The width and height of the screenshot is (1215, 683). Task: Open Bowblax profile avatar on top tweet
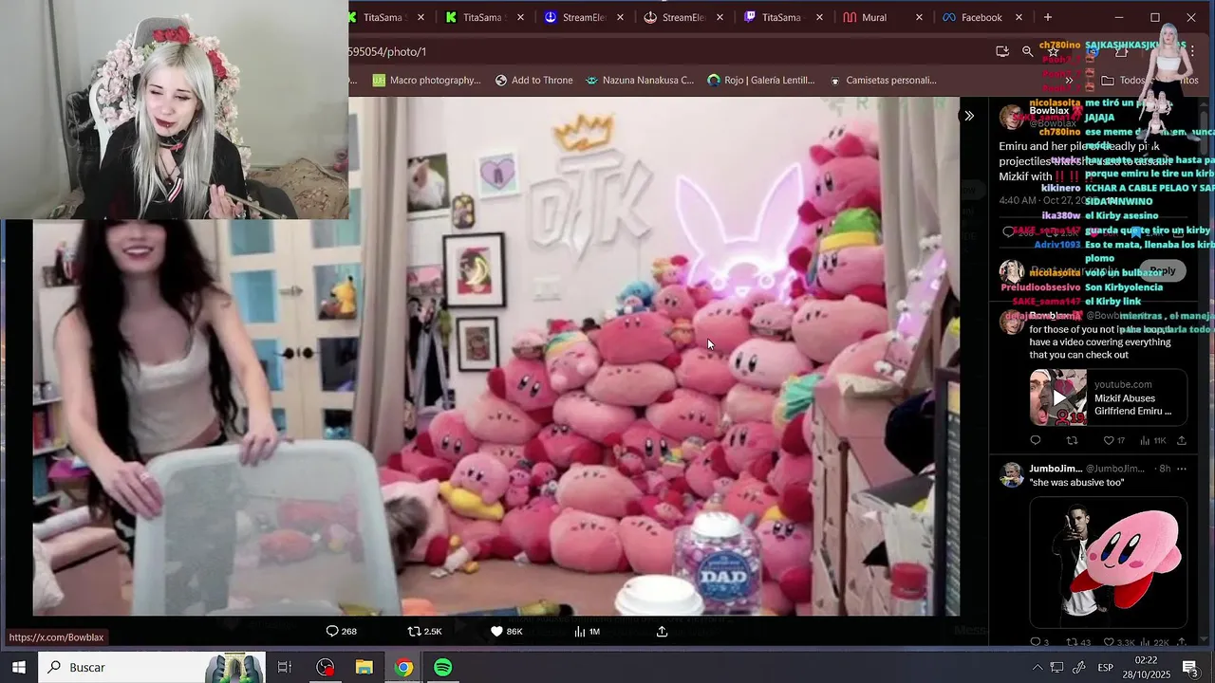coord(1012,117)
